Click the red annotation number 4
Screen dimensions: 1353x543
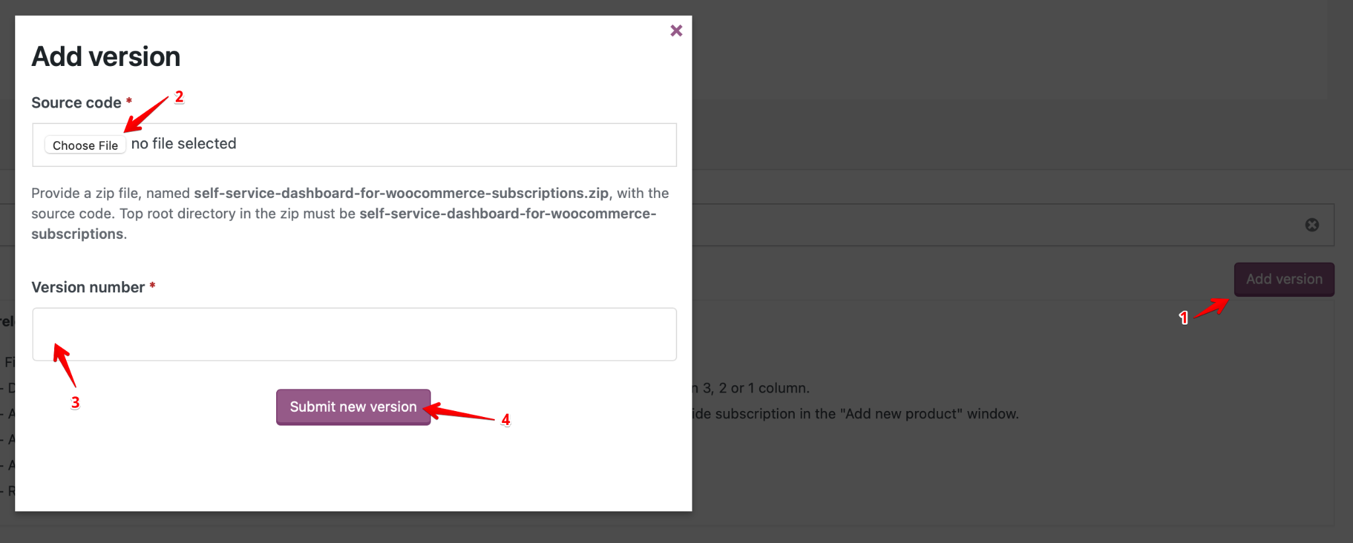click(x=505, y=420)
